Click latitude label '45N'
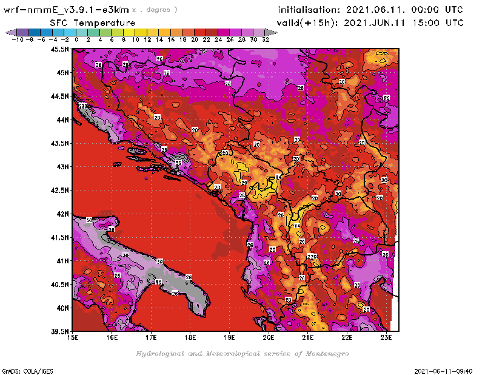This screenshot has width=485, height=375. 63,73
